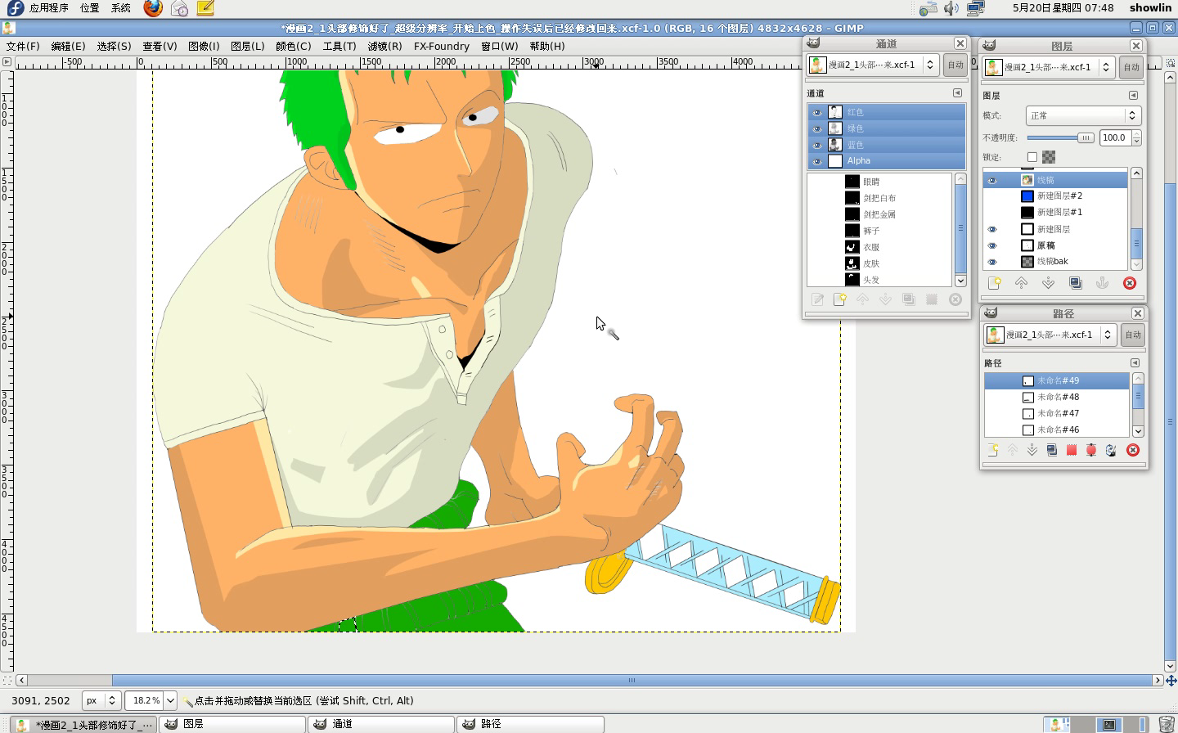Viewport: 1178px width, 733px height.
Task: Create a new channel in Channels dialog
Action: tap(839, 299)
